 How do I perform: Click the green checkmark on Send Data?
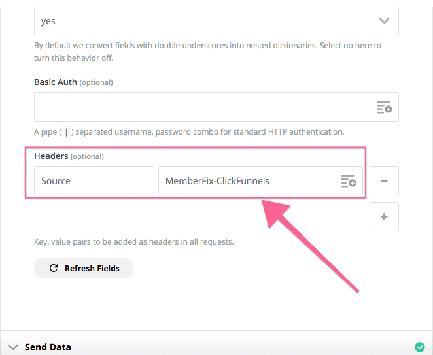point(419,347)
